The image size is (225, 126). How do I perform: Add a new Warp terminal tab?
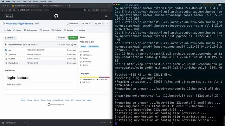147,5
